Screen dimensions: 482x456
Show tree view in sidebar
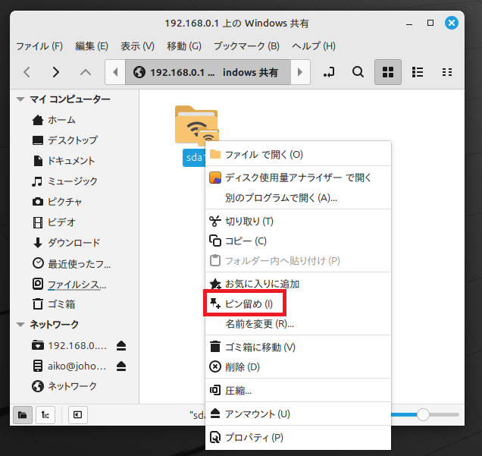pyautogui.click(x=45, y=415)
